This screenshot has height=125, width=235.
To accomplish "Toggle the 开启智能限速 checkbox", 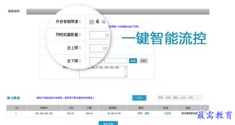I will pos(91,22).
